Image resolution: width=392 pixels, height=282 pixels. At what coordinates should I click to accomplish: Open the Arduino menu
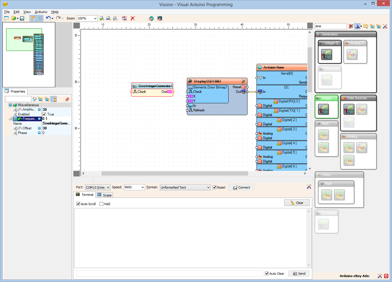[41, 12]
